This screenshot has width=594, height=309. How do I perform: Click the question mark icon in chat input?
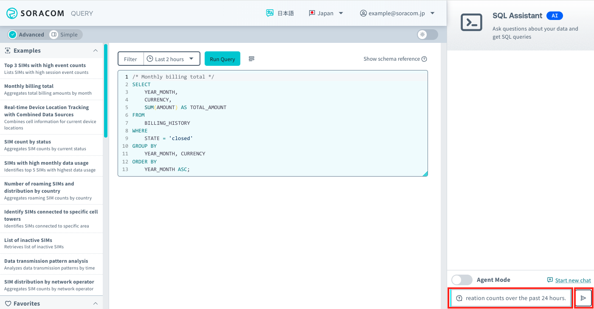click(459, 298)
